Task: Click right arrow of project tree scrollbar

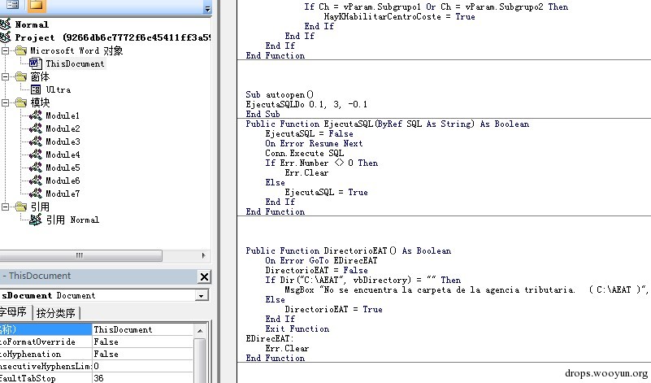Action: tap(203, 255)
